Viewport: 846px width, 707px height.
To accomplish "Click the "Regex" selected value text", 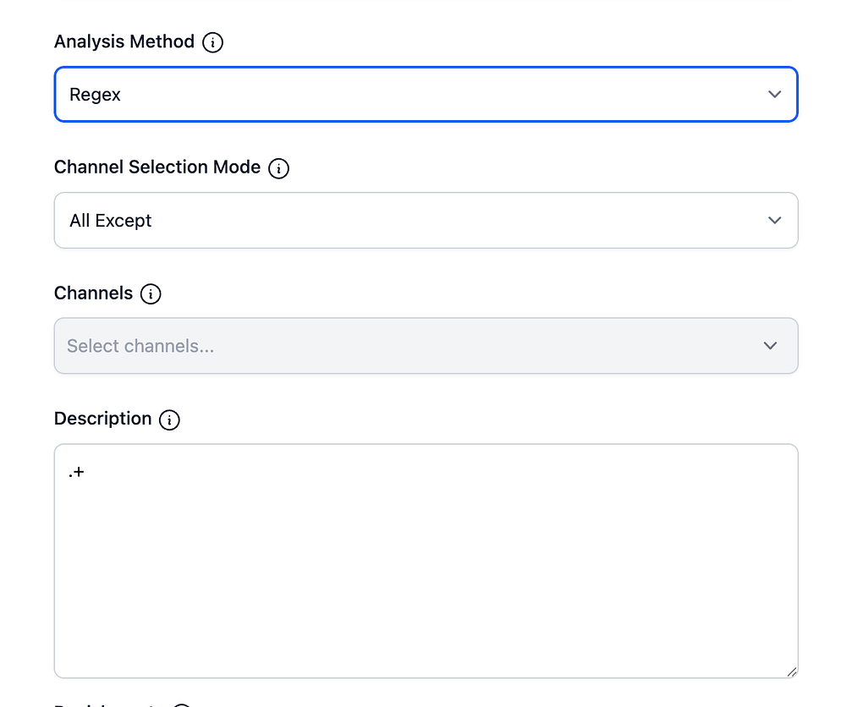I will pyautogui.click(x=95, y=95).
